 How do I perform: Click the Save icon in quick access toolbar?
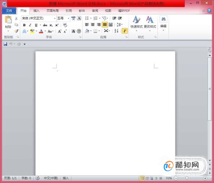click(5, 44)
